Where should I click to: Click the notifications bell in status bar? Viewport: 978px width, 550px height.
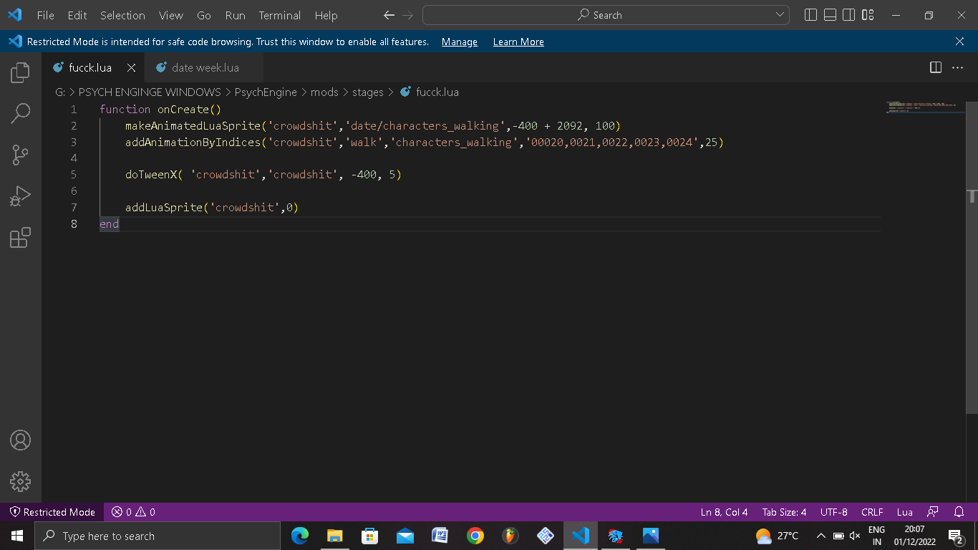(x=959, y=512)
